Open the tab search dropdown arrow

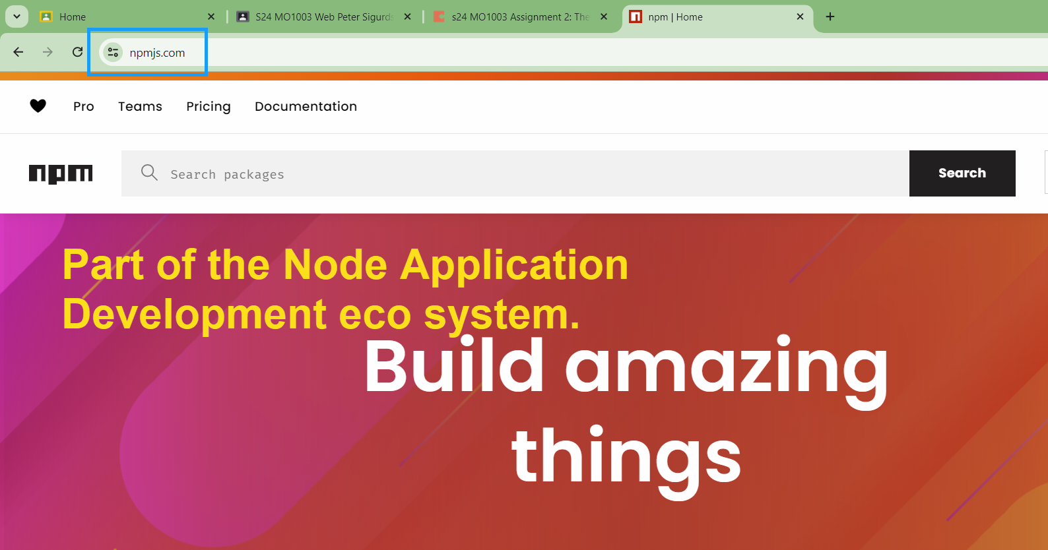point(17,16)
